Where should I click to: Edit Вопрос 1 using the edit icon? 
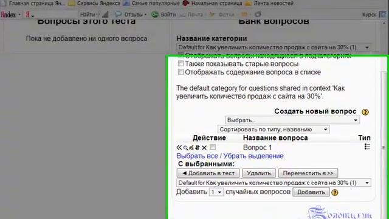tap(191, 147)
